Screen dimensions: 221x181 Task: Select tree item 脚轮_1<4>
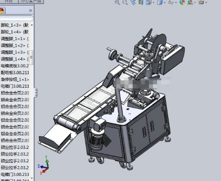click(15, 32)
